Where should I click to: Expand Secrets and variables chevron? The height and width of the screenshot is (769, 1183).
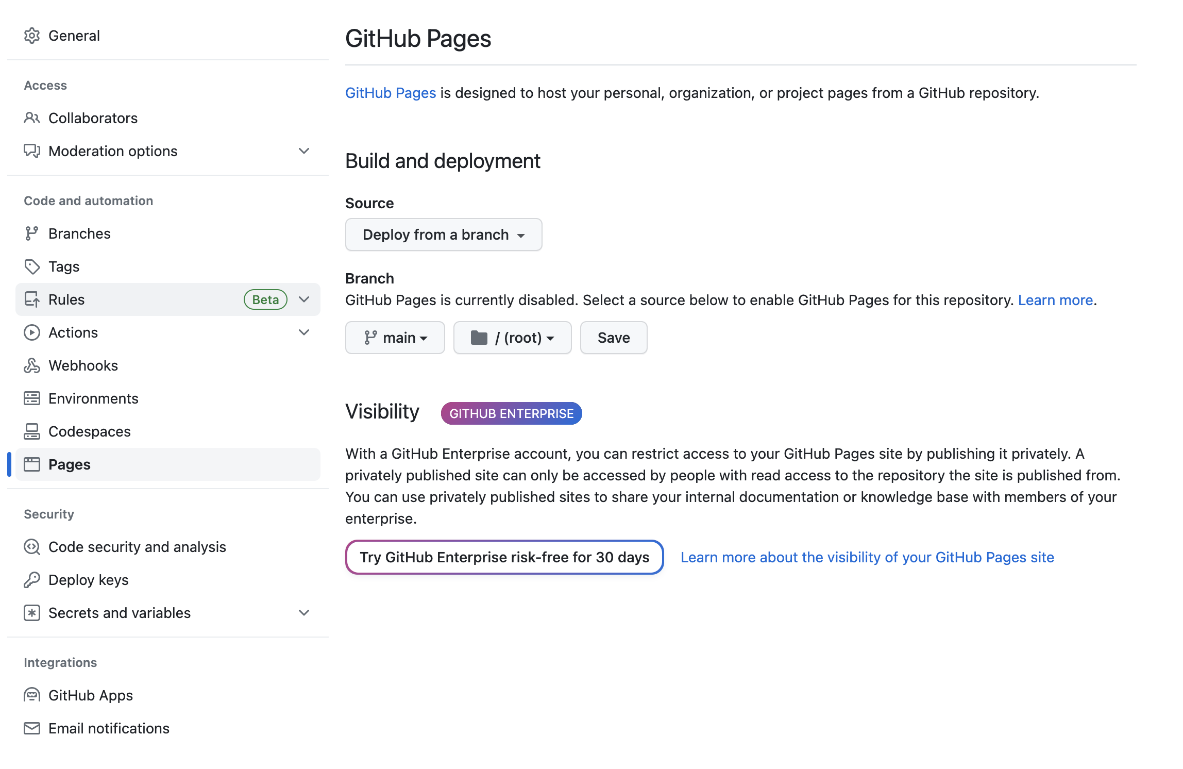(304, 613)
